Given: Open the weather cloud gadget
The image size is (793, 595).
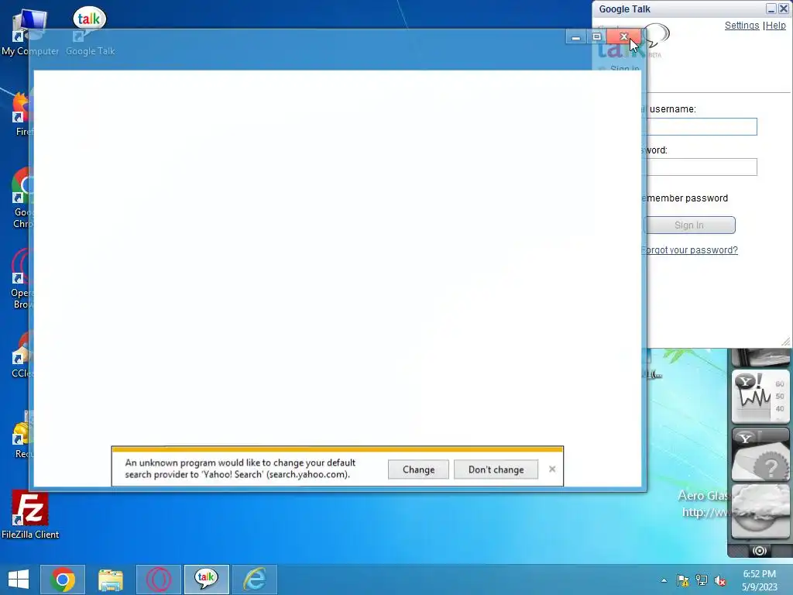Looking at the screenshot, I should pyautogui.click(x=760, y=511).
